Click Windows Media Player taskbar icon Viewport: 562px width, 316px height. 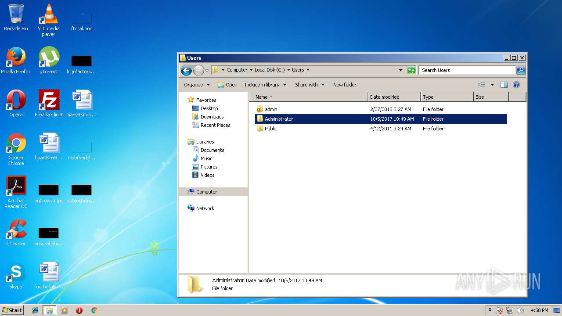pyautogui.click(x=65, y=310)
